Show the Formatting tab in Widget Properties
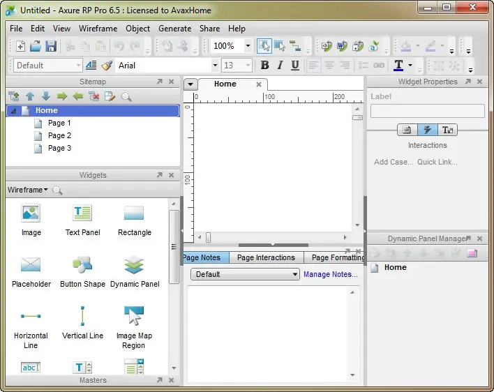This screenshot has width=494, height=392. (x=447, y=130)
